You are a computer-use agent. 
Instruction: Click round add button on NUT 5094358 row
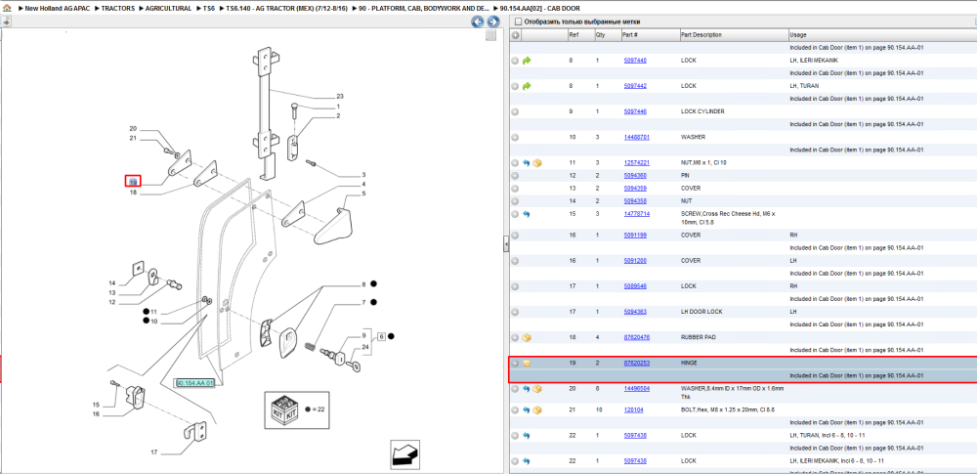point(515,201)
